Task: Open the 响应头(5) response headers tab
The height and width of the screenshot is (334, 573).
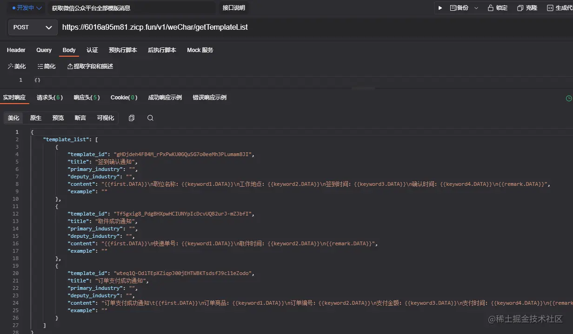Action: tap(87, 98)
